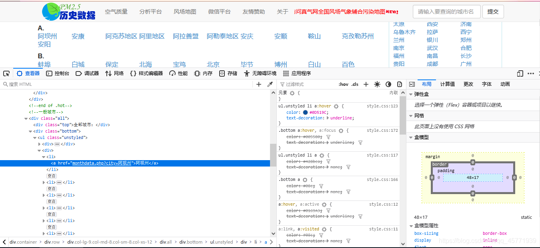The height and width of the screenshot is (248, 540).
Task: Expand text-decoration underline value arrow
Action: [x=328, y=118]
